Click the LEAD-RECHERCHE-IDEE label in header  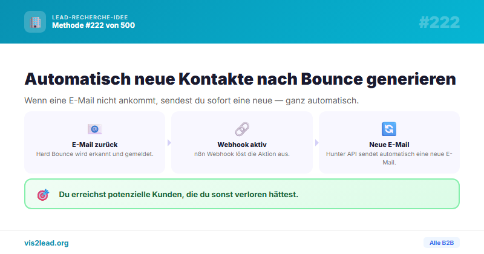(90, 18)
